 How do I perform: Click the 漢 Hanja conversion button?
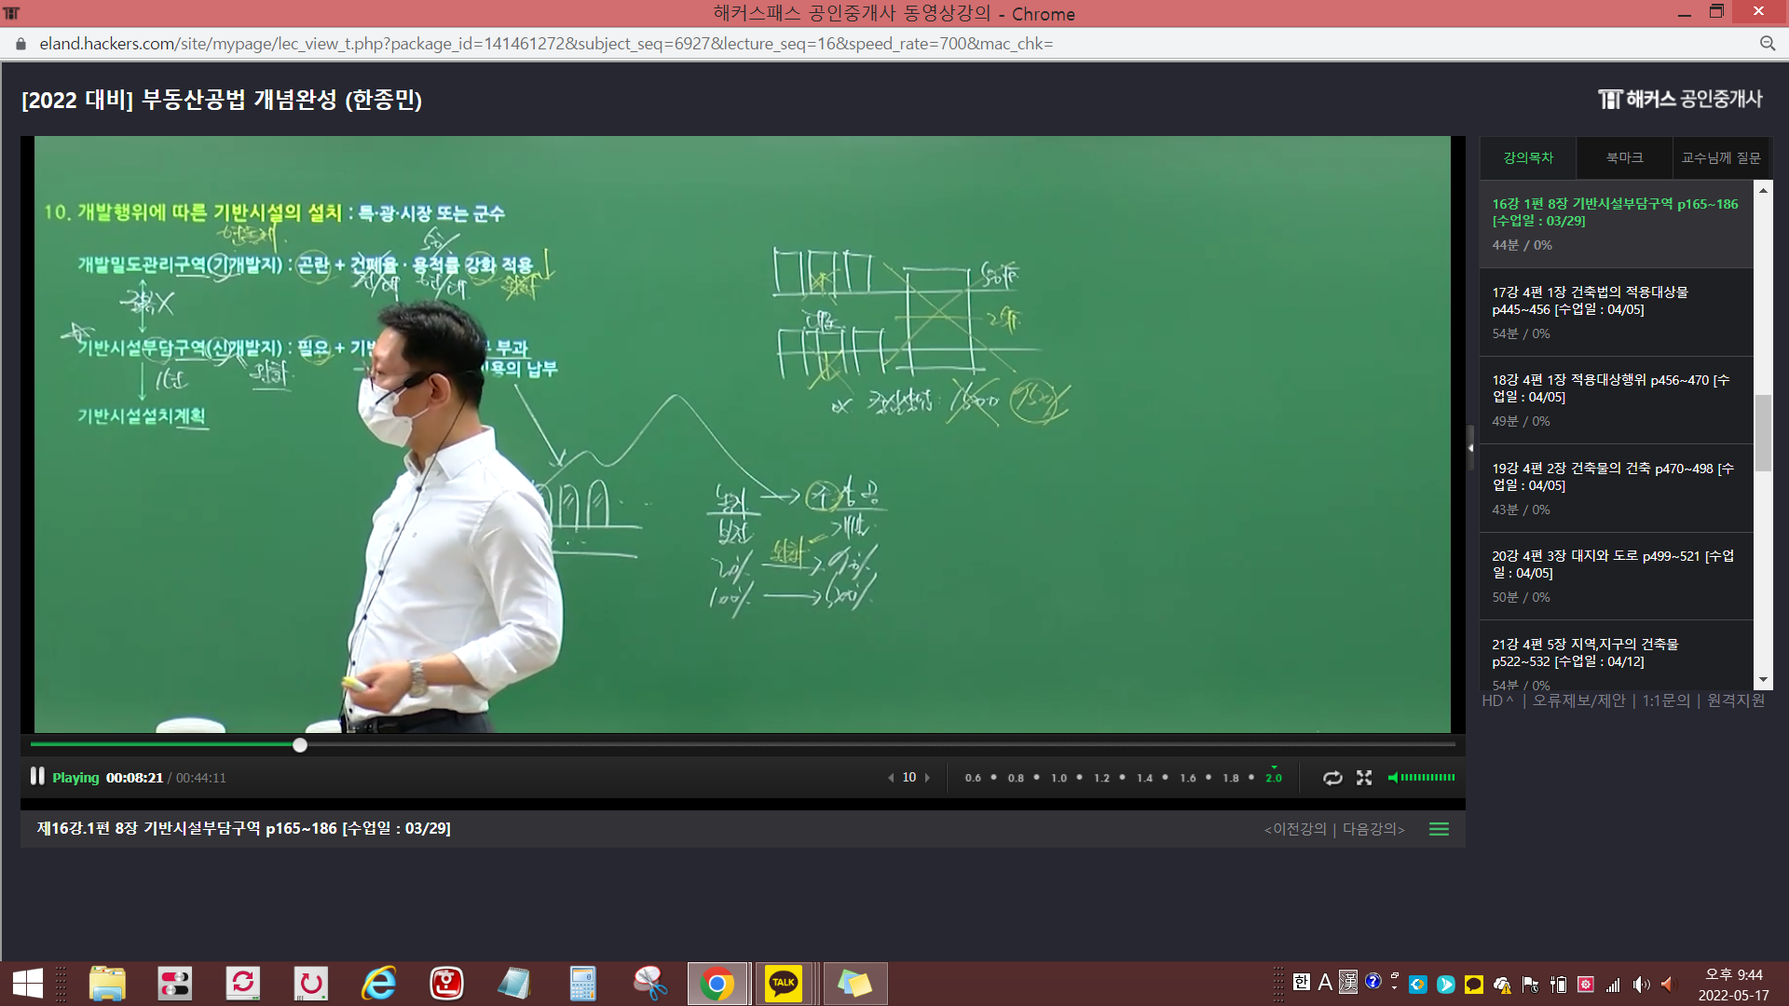(x=1348, y=982)
